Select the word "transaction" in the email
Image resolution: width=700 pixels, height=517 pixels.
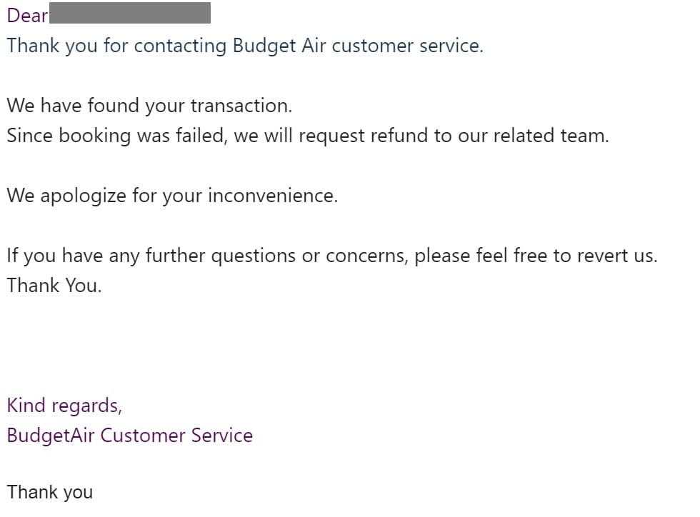coord(239,106)
